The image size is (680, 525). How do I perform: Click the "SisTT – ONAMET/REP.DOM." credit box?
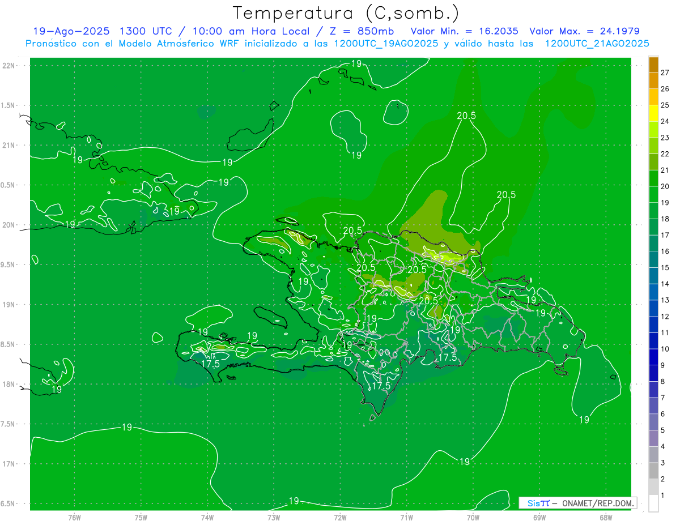(x=578, y=503)
